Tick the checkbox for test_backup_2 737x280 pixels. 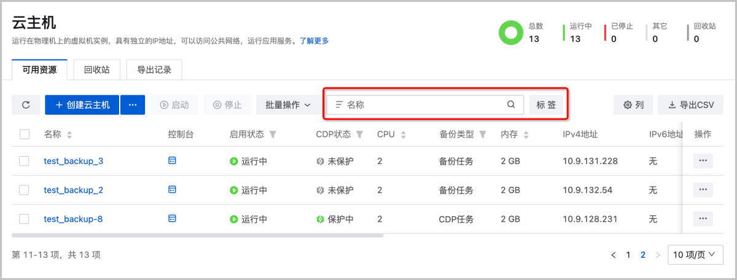[x=25, y=190]
